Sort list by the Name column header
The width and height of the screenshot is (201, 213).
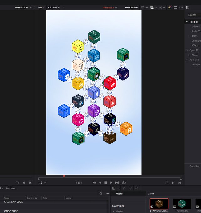click(7, 198)
